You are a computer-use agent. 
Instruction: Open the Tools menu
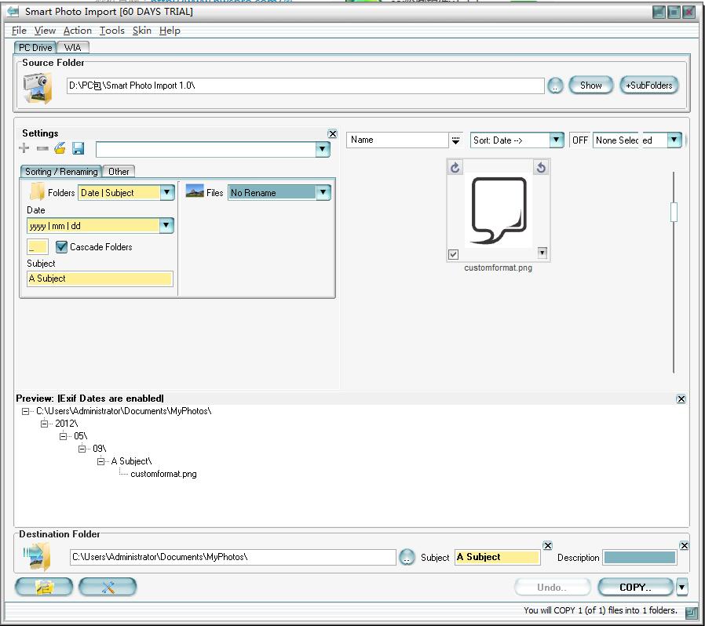(x=112, y=31)
